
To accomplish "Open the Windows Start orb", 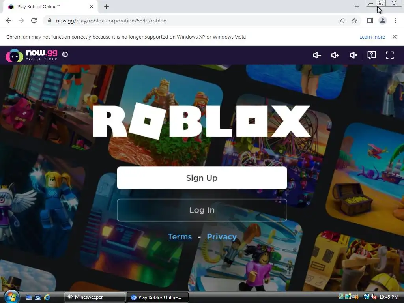I will point(11,297).
